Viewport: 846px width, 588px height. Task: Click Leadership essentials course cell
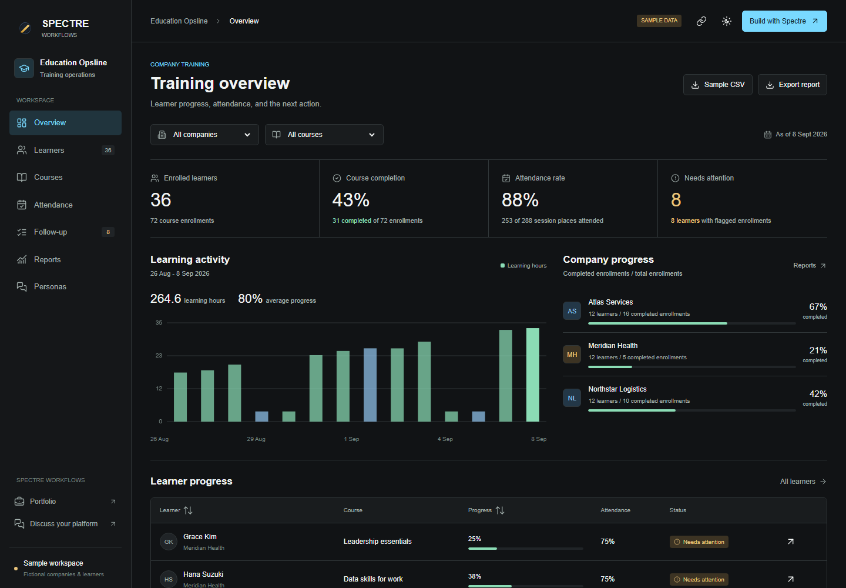[378, 542]
